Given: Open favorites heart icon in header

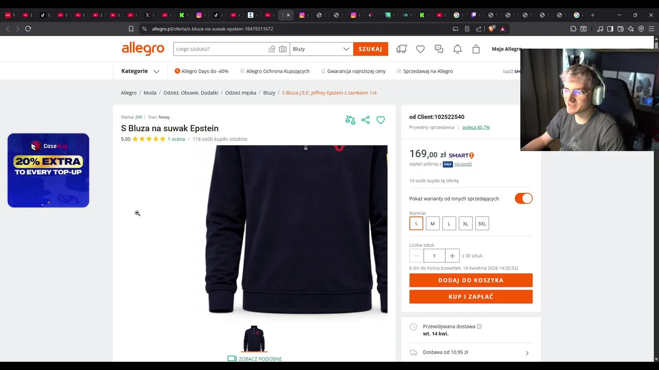Looking at the screenshot, I should click(420, 49).
